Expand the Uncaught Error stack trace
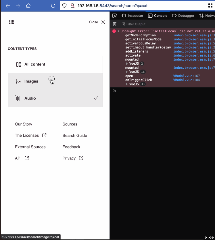215x240 pixels. [118, 31]
